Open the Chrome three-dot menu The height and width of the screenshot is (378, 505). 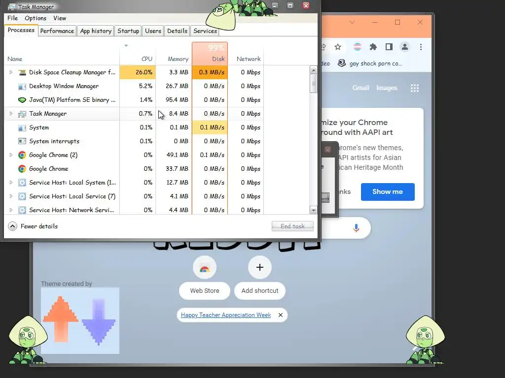[x=421, y=47]
